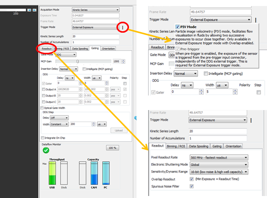The height and width of the screenshot is (198, 267).
Task: Open the Delay unit ns dropdown in the top-right inset
Action: tap(187, 85)
